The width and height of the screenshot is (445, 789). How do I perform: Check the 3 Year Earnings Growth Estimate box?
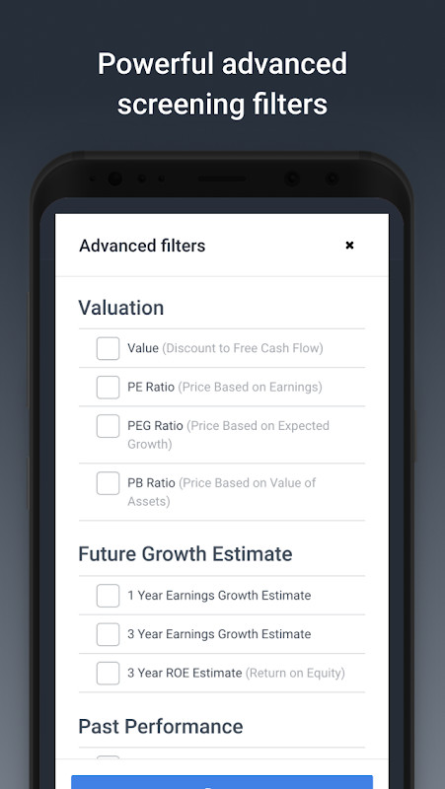pyautogui.click(x=108, y=634)
